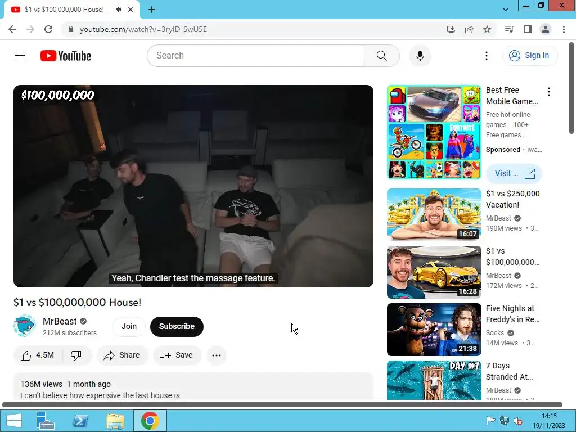
Task: Open the Five Nights at Freddy's title
Action: point(513,314)
